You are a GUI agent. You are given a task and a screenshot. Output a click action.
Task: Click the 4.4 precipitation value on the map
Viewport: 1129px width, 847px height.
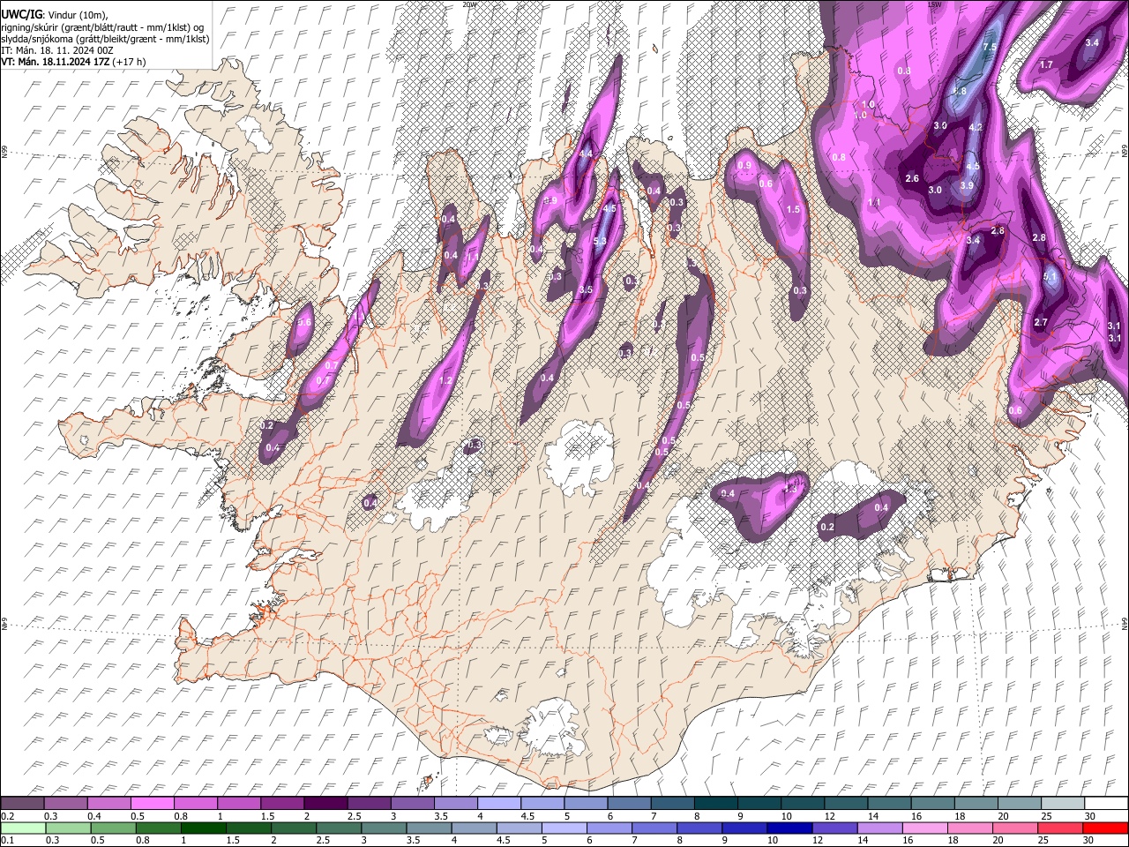pos(586,154)
